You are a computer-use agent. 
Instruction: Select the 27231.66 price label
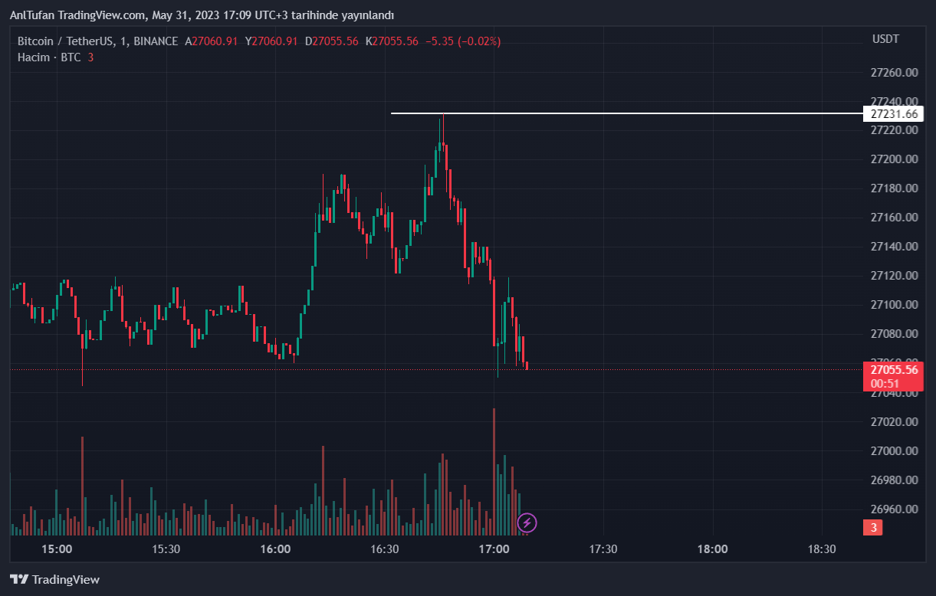tap(893, 114)
